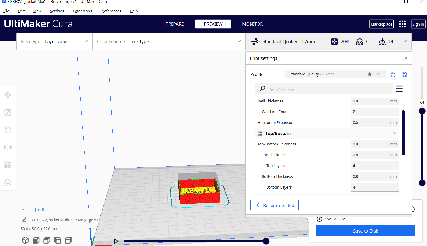Switch to 3D view cube icon
427x246 pixels.
point(25,240)
